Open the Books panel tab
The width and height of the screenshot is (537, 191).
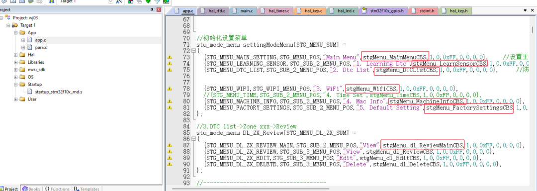point(31,189)
